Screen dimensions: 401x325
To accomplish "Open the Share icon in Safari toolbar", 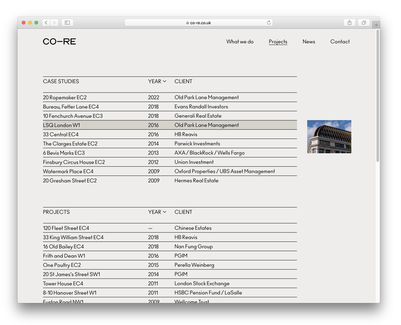I will pos(349,23).
